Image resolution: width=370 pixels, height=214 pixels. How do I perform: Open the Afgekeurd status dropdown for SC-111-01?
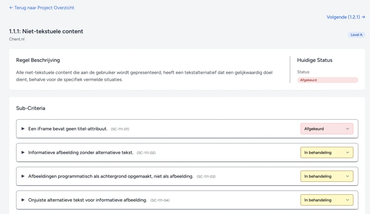[x=327, y=129]
